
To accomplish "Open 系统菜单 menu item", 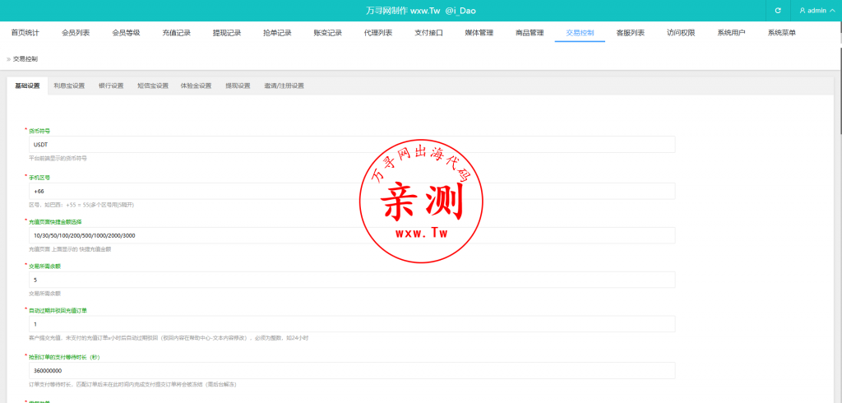I will tap(782, 33).
